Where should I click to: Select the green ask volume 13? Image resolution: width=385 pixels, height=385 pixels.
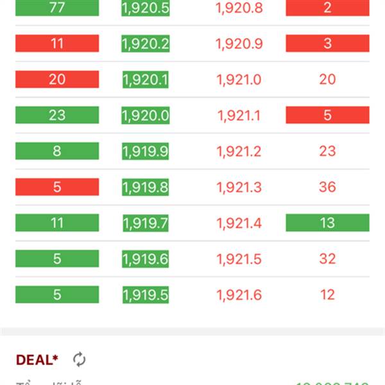click(327, 223)
